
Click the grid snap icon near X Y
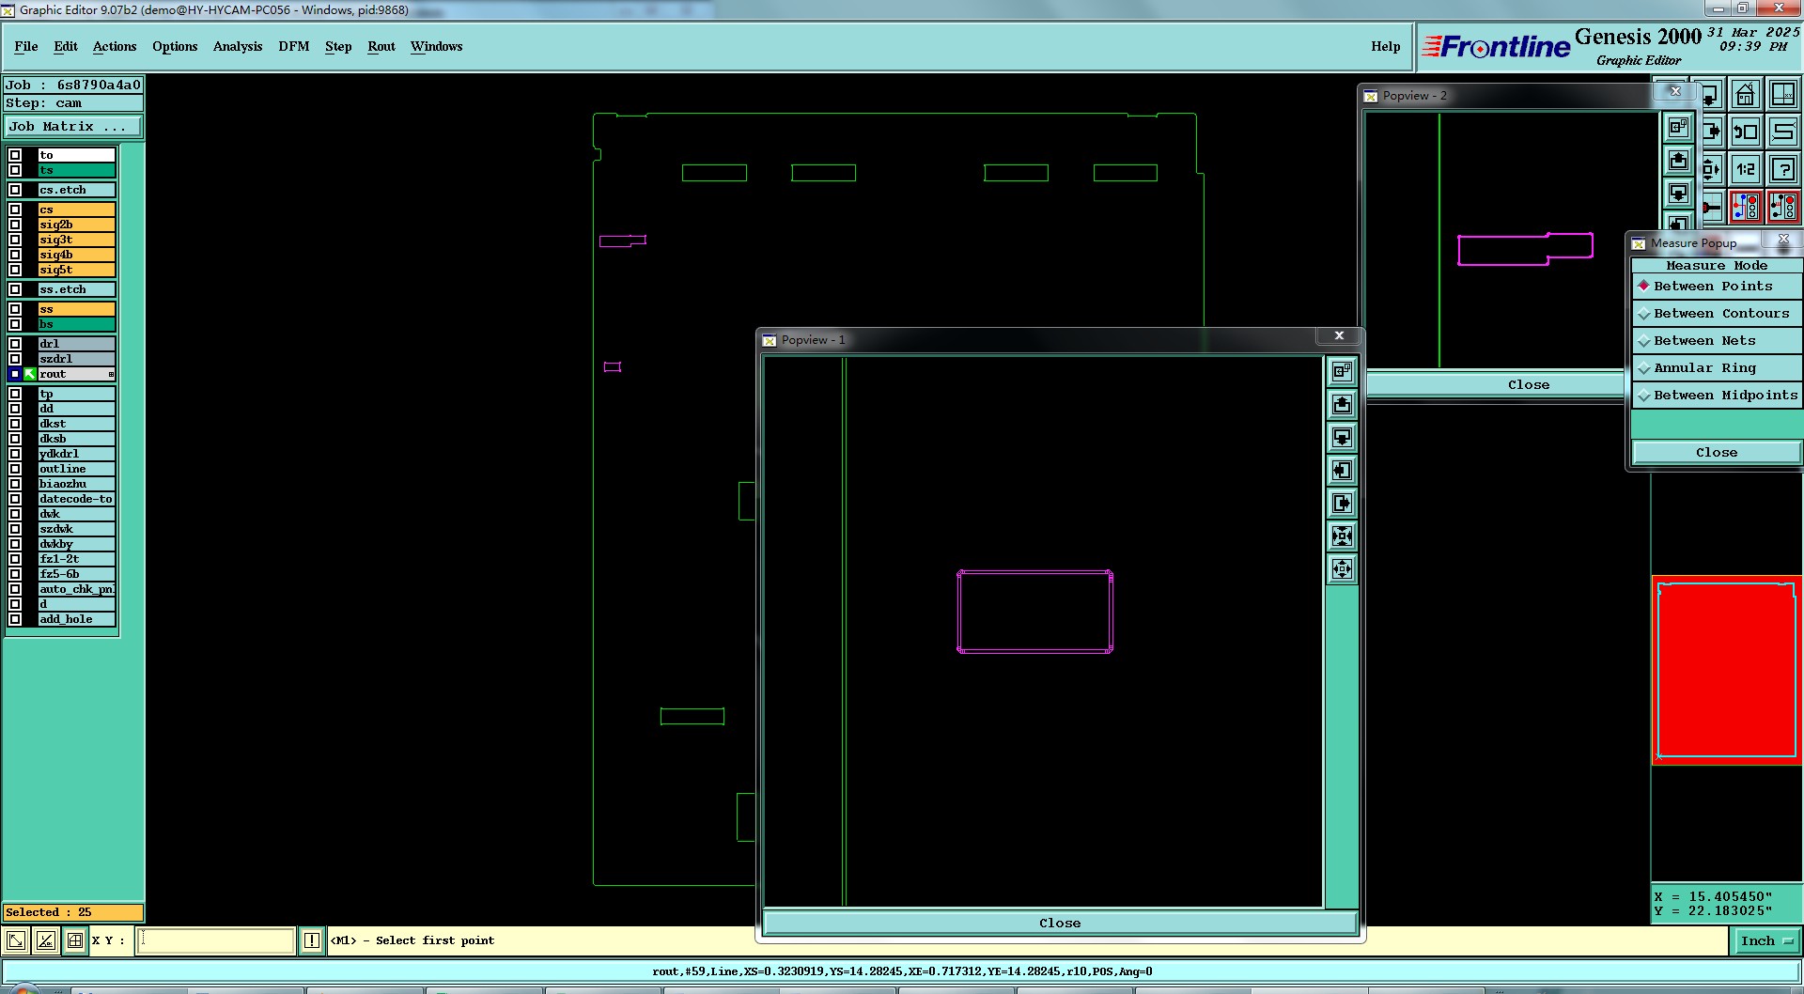pyautogui.click(x=74, y=940)
